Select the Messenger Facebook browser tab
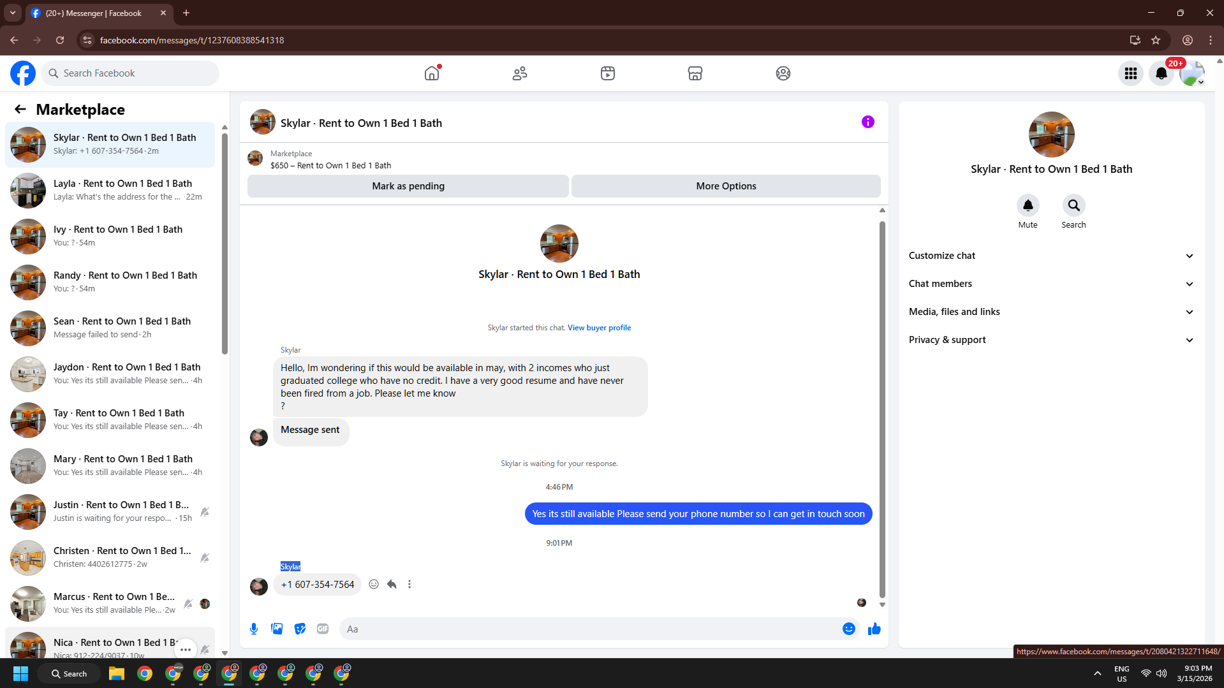Viewport: 1224px width, 688px height. [x=99, y=13]
